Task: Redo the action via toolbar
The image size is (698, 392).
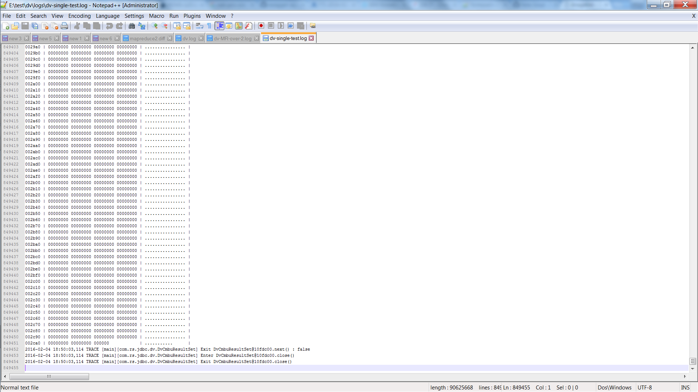Action: point(119,26)
